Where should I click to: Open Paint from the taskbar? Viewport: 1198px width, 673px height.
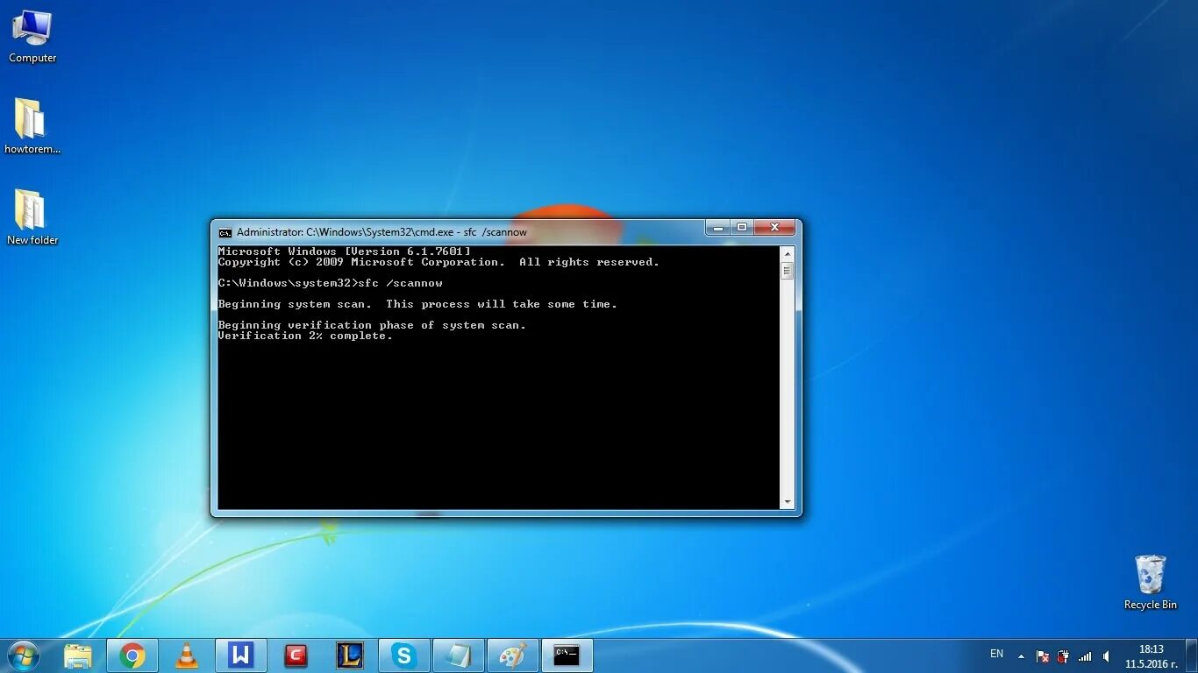[x=513, y=655]
